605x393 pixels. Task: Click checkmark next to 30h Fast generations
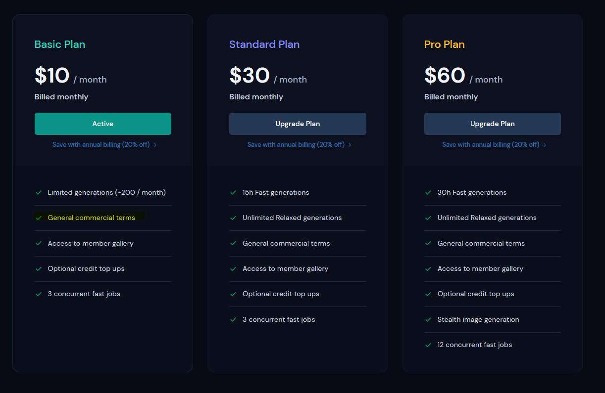pyautogui.click(x=428, y=192)
